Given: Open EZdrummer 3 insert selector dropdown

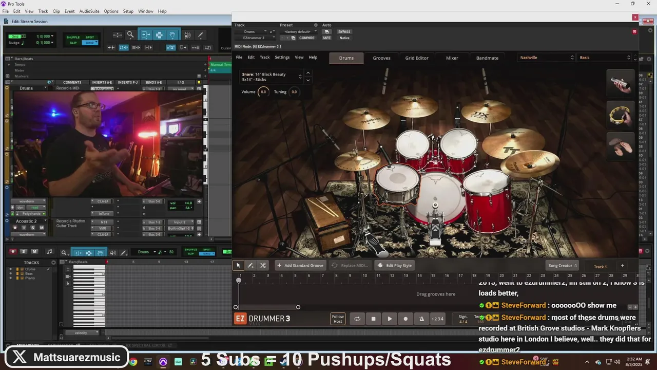Looking at the screenshot, I should (256, 38).
